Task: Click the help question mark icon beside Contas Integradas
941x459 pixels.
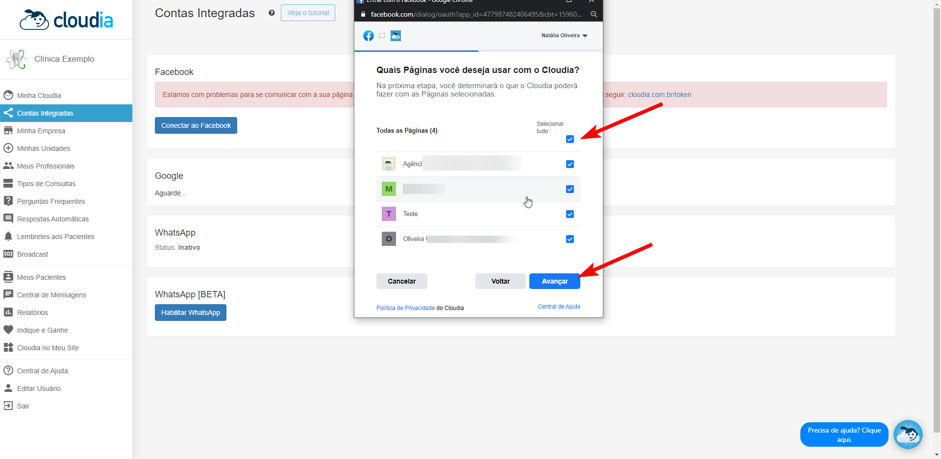Action: (x=272, y=13)
